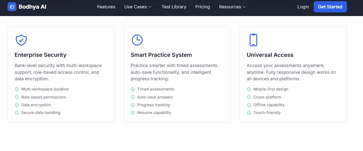Open the Features nav item
363x151 pixels.
coord(106,7)
